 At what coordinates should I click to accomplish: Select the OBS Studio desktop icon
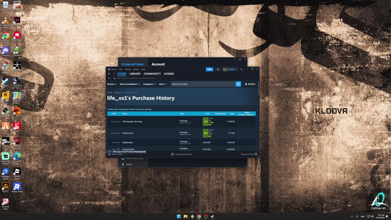[5, 112]
